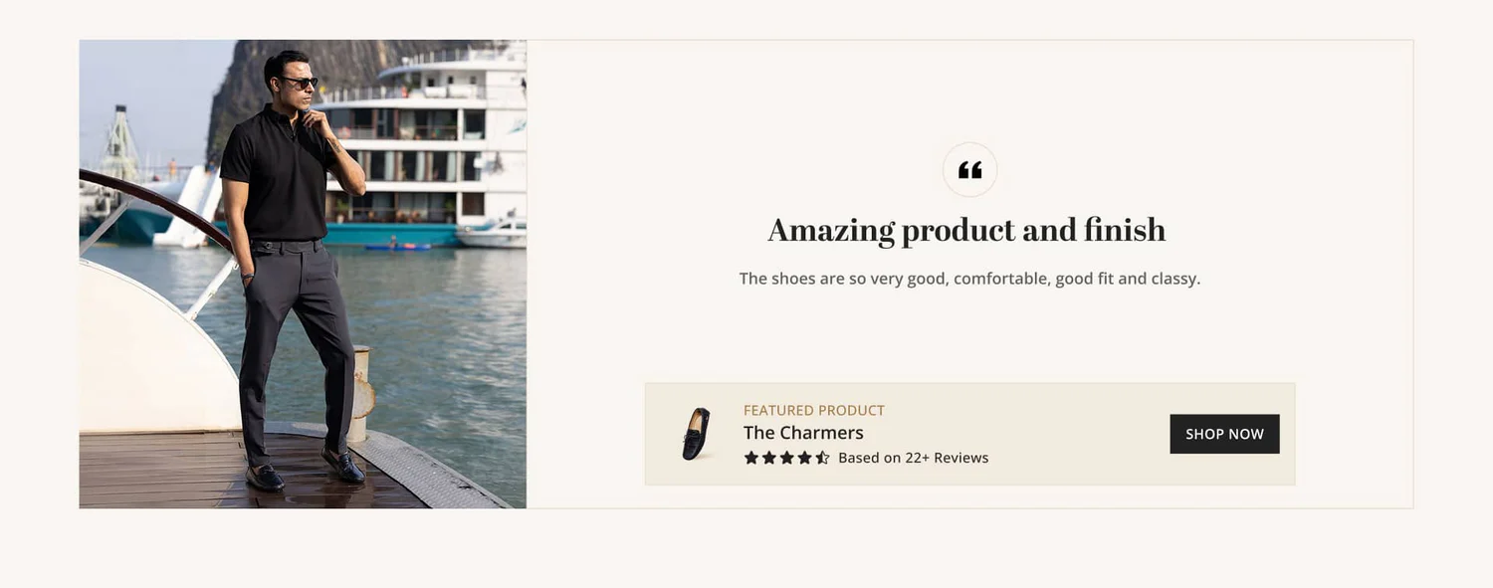The height and width of the screenshot is (588, 1493).
Task: Click the first rating star
Action: [751, 458]
